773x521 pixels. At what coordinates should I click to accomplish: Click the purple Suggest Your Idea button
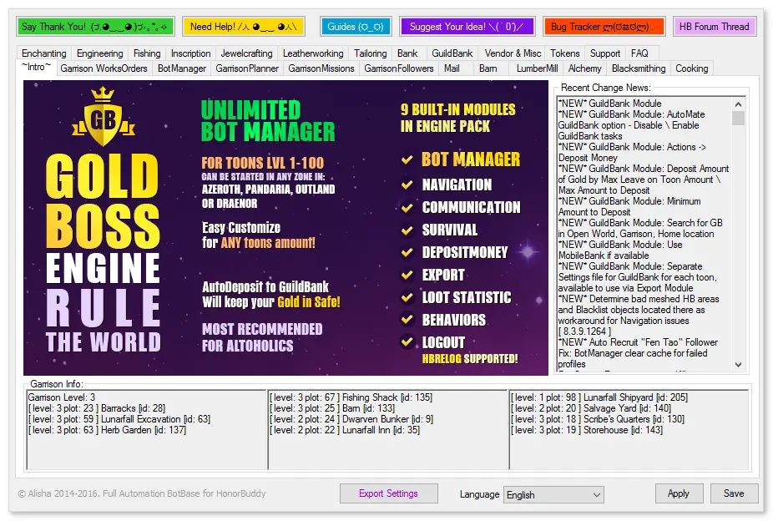467,27
